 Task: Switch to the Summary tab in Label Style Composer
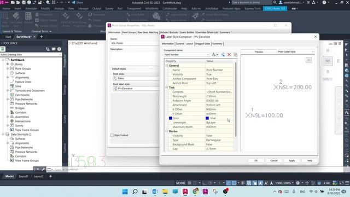tap(217, 44)
